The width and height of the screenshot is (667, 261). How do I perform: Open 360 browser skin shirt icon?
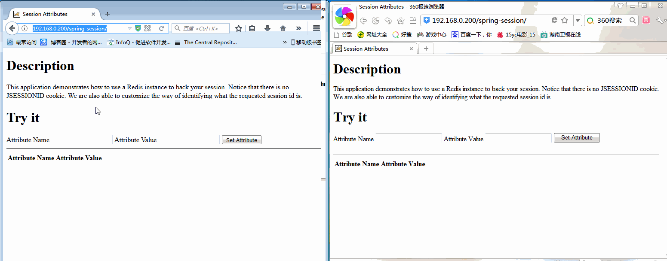point(620,6)
